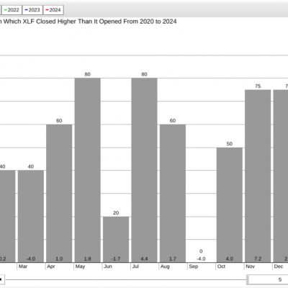
Task: Click the Sep axis label
Action: pyautogui.click(x=194, y=266)
